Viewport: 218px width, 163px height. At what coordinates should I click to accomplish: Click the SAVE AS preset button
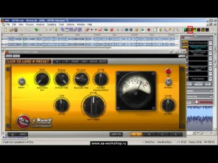tap(94, 62)
